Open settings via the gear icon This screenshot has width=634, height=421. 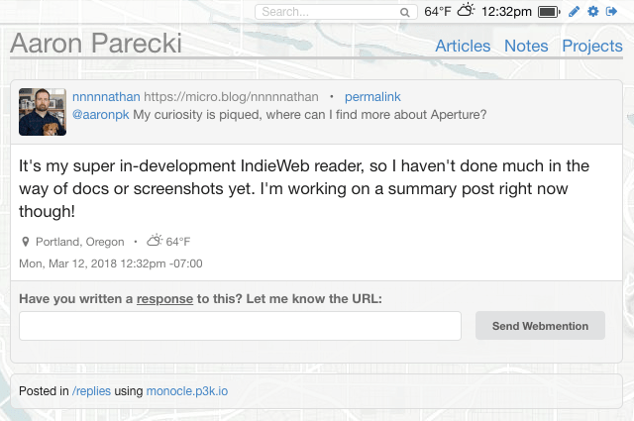point(592,11)
